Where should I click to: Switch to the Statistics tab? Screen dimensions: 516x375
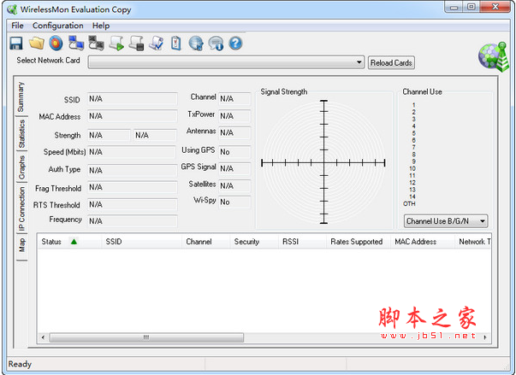[21, 134]
